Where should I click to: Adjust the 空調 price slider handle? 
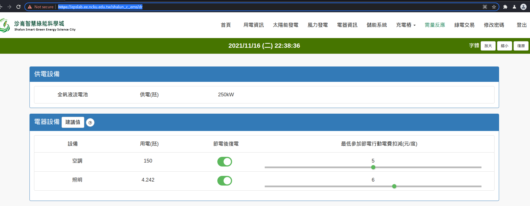pos(373,167)
